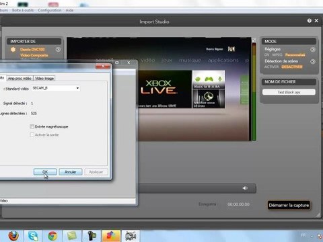Select the DV capture preset

point(266,54)
